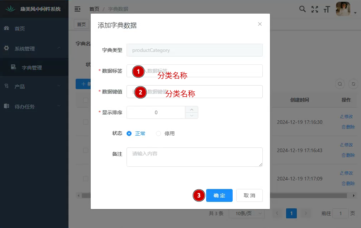Open 字典管理 in the sidebar
The image size is (361, 228).
point(32,67)
